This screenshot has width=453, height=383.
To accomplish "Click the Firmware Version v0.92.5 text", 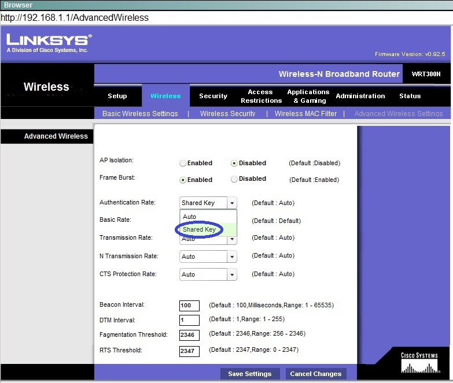I will [410, 54].
